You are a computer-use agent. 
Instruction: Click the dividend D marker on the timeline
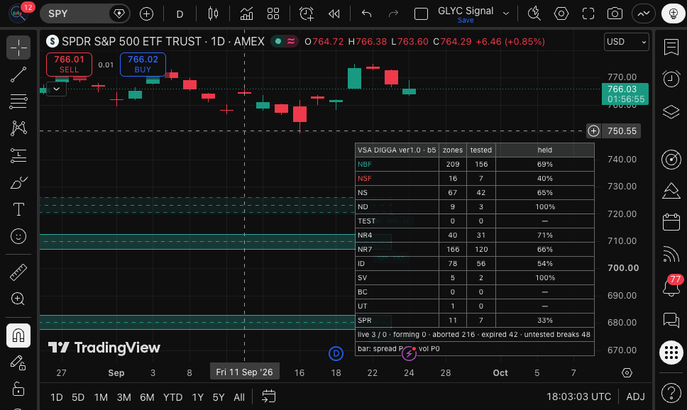[336, 353]
